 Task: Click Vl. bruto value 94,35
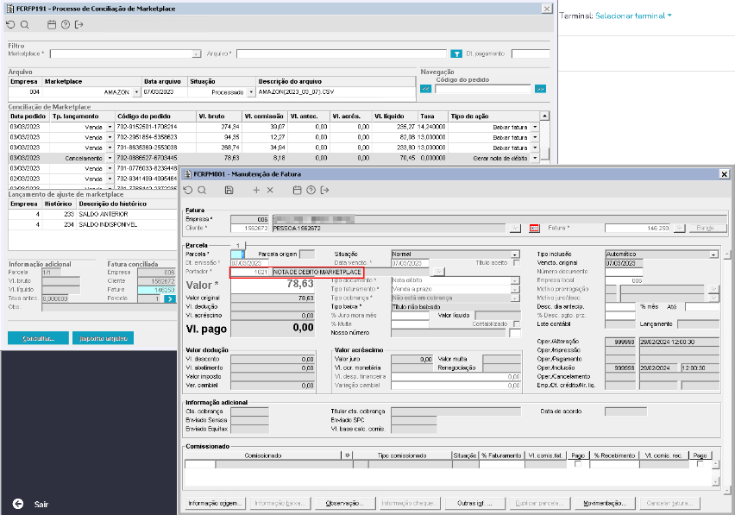point(230,137)
